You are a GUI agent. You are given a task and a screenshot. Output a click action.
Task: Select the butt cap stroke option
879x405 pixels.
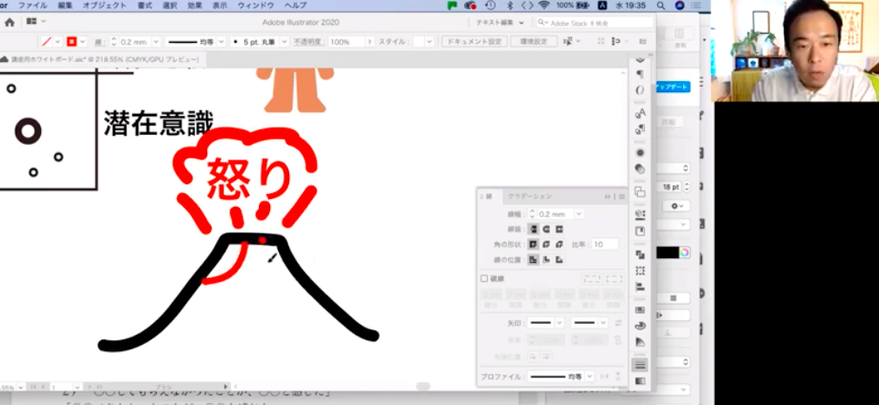tap(533, 229)
